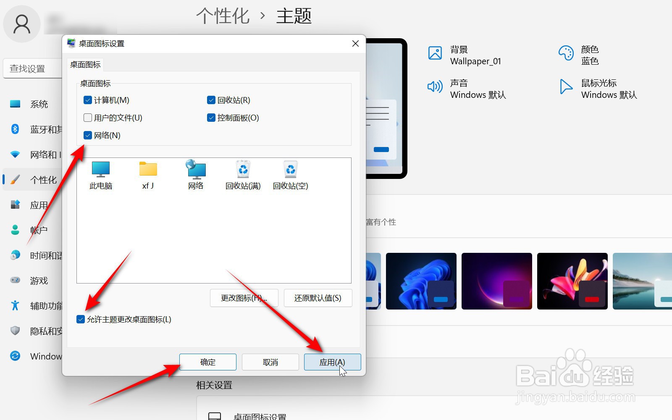This screenshot has height=420, width=672.
Task: Toggle 允许主题更改桌面图标(L) checkbox
Action: click(x=81, y=319)
